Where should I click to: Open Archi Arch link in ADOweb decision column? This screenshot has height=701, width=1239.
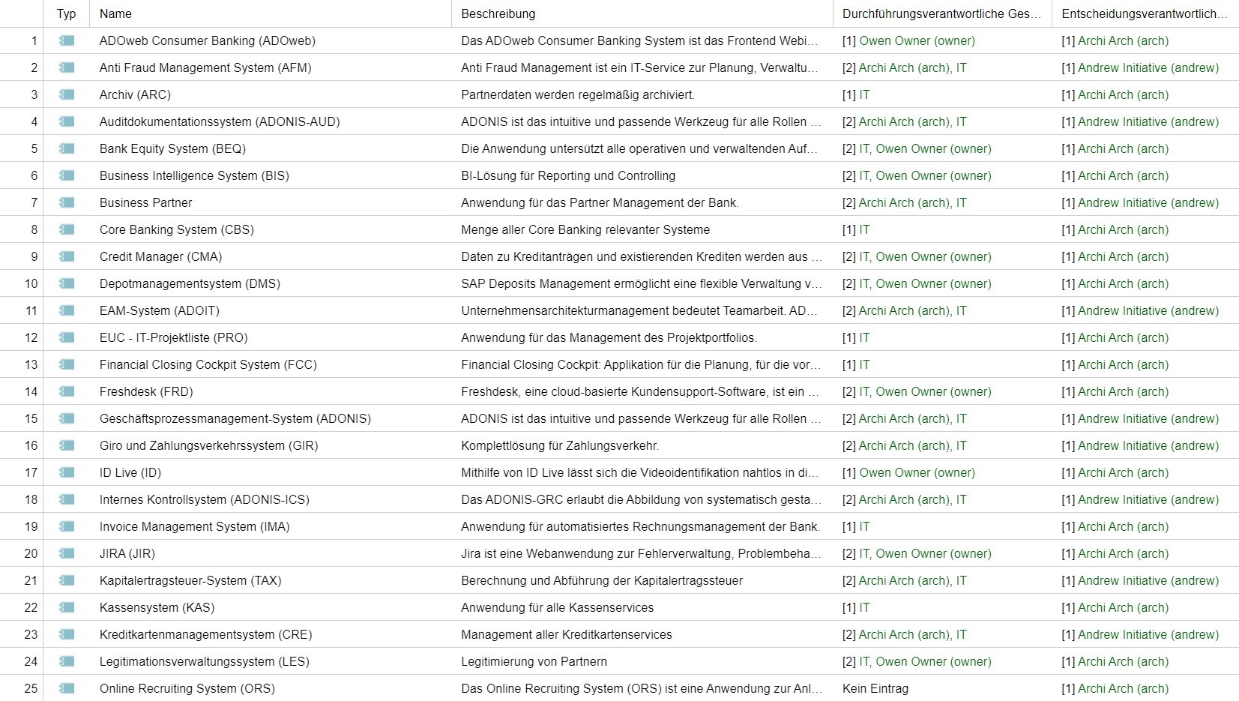pyautogui.click(x=1123, y=40)
